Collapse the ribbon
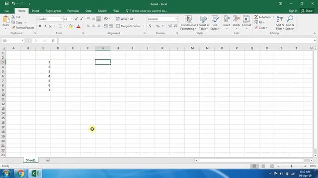The image size is (318, 178). [315, 33]
